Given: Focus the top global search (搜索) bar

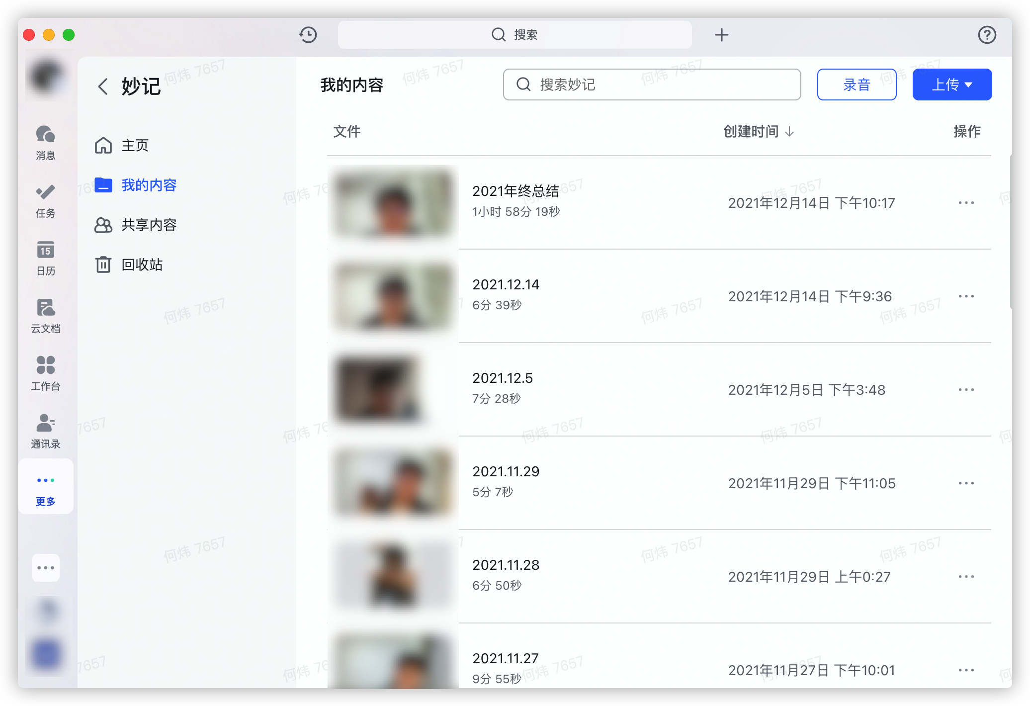Looking at the screenshot, I should [x=515, y=35].
